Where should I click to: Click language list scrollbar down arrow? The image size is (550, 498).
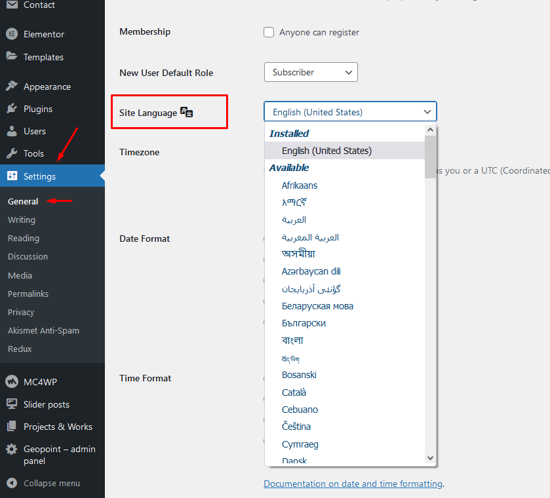tap(430, 459)
